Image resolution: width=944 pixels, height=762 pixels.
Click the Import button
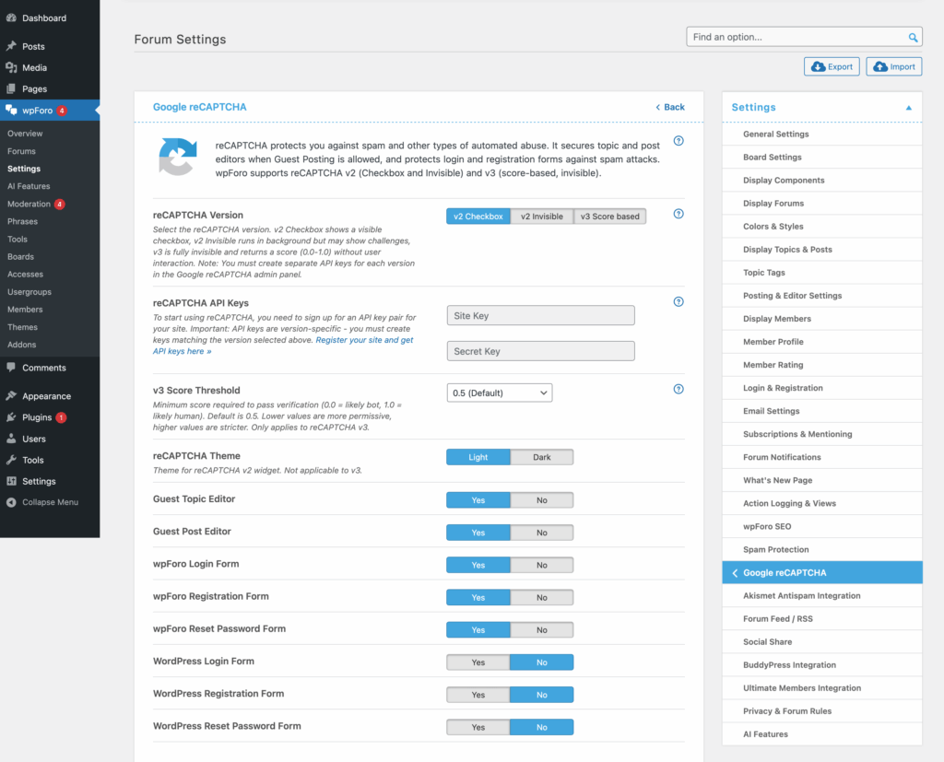click(x=893, y=66)
